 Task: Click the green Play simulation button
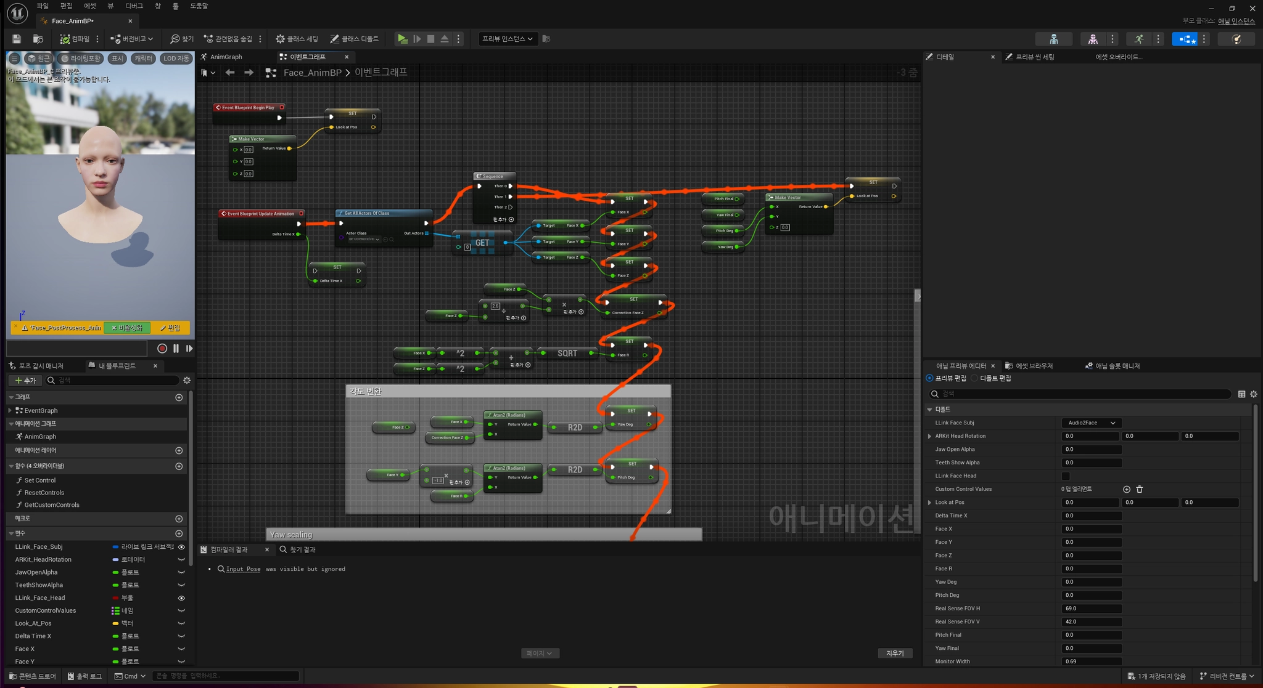pos(402,39)
